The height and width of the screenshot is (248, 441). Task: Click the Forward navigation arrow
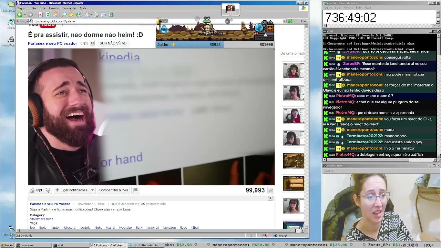tap(30, 15)
